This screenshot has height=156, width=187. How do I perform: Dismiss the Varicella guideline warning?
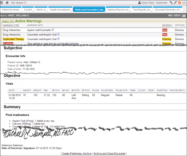tap(179, 43)
